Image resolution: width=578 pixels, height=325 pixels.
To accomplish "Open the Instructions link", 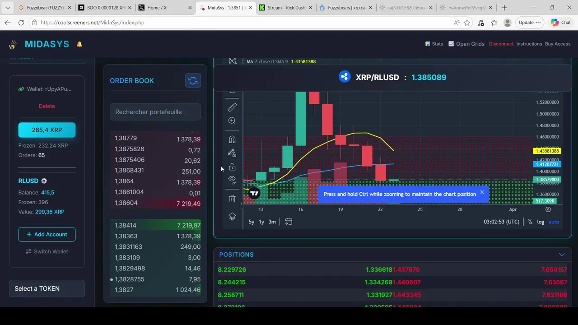I will 529,44.
